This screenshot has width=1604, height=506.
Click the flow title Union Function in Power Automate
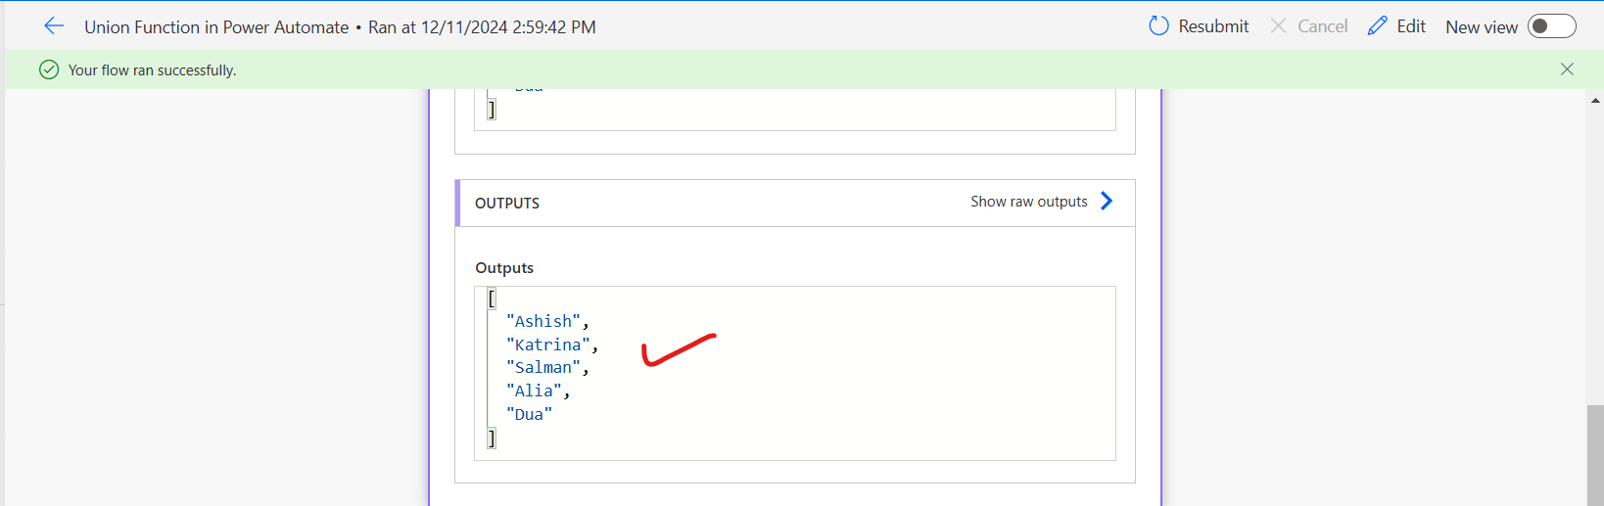pos(216,27)
